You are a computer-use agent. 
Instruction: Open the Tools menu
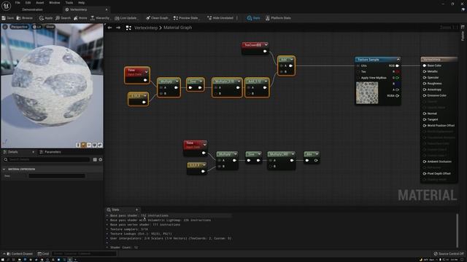69,3
